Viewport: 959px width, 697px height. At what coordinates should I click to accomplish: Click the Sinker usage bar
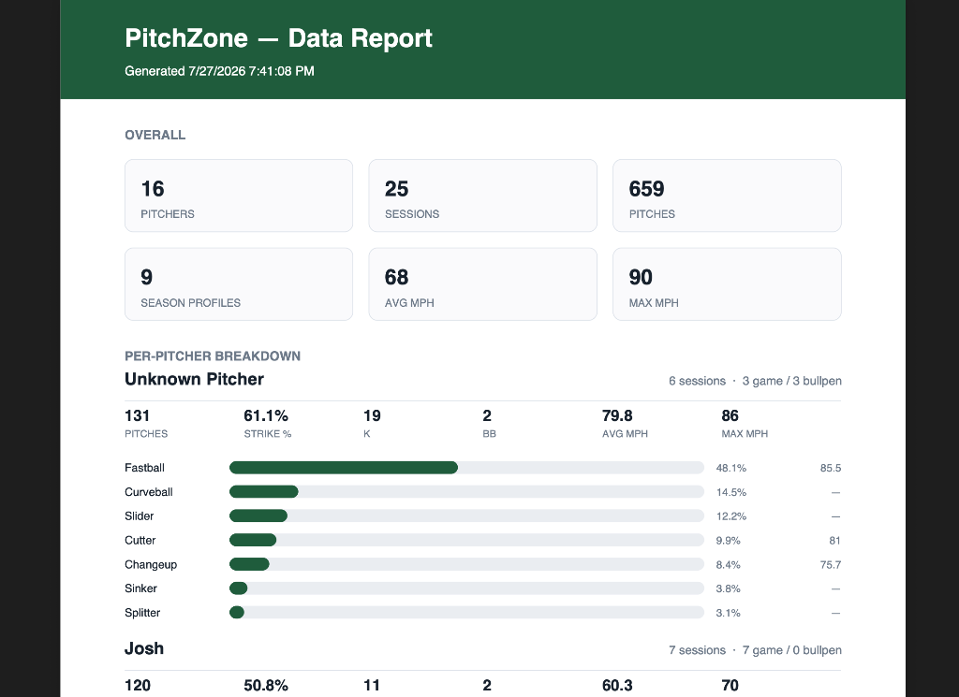(466, 588)
